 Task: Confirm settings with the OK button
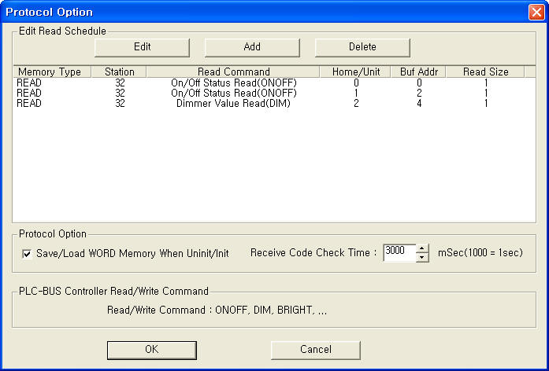(152, 349)
